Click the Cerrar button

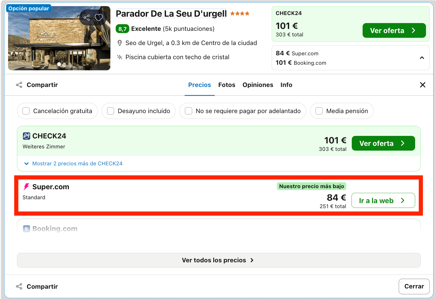(414, 286)
